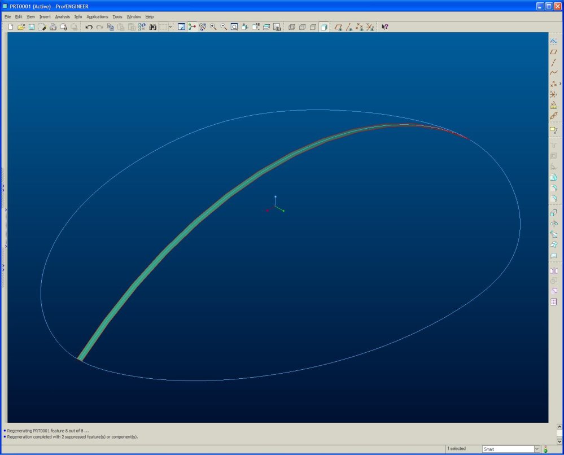
Task: Open the View Manager
Action: click(277, 27)
